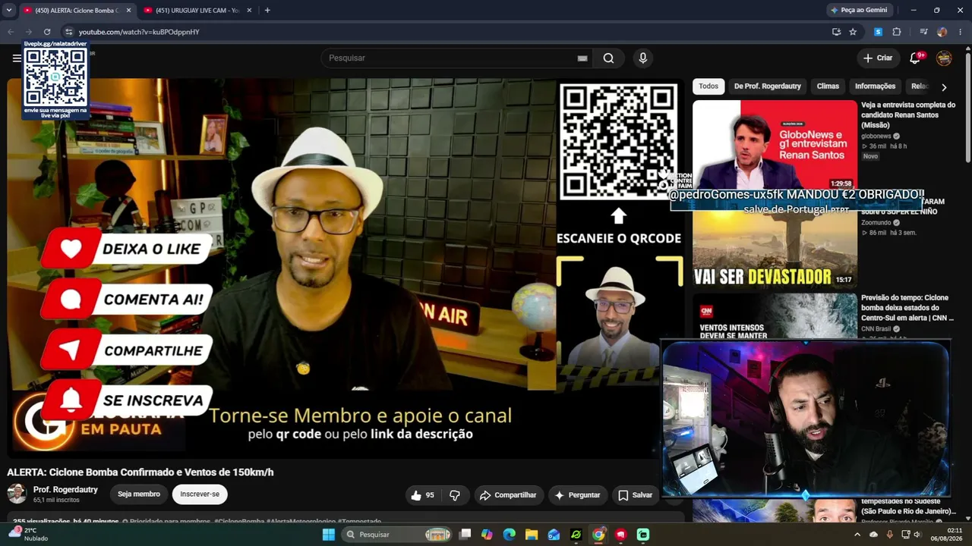The height and width of the screenshot is (546, 972).
Task: Open File Explorer from the taskbar
Action: pos(532,535)
